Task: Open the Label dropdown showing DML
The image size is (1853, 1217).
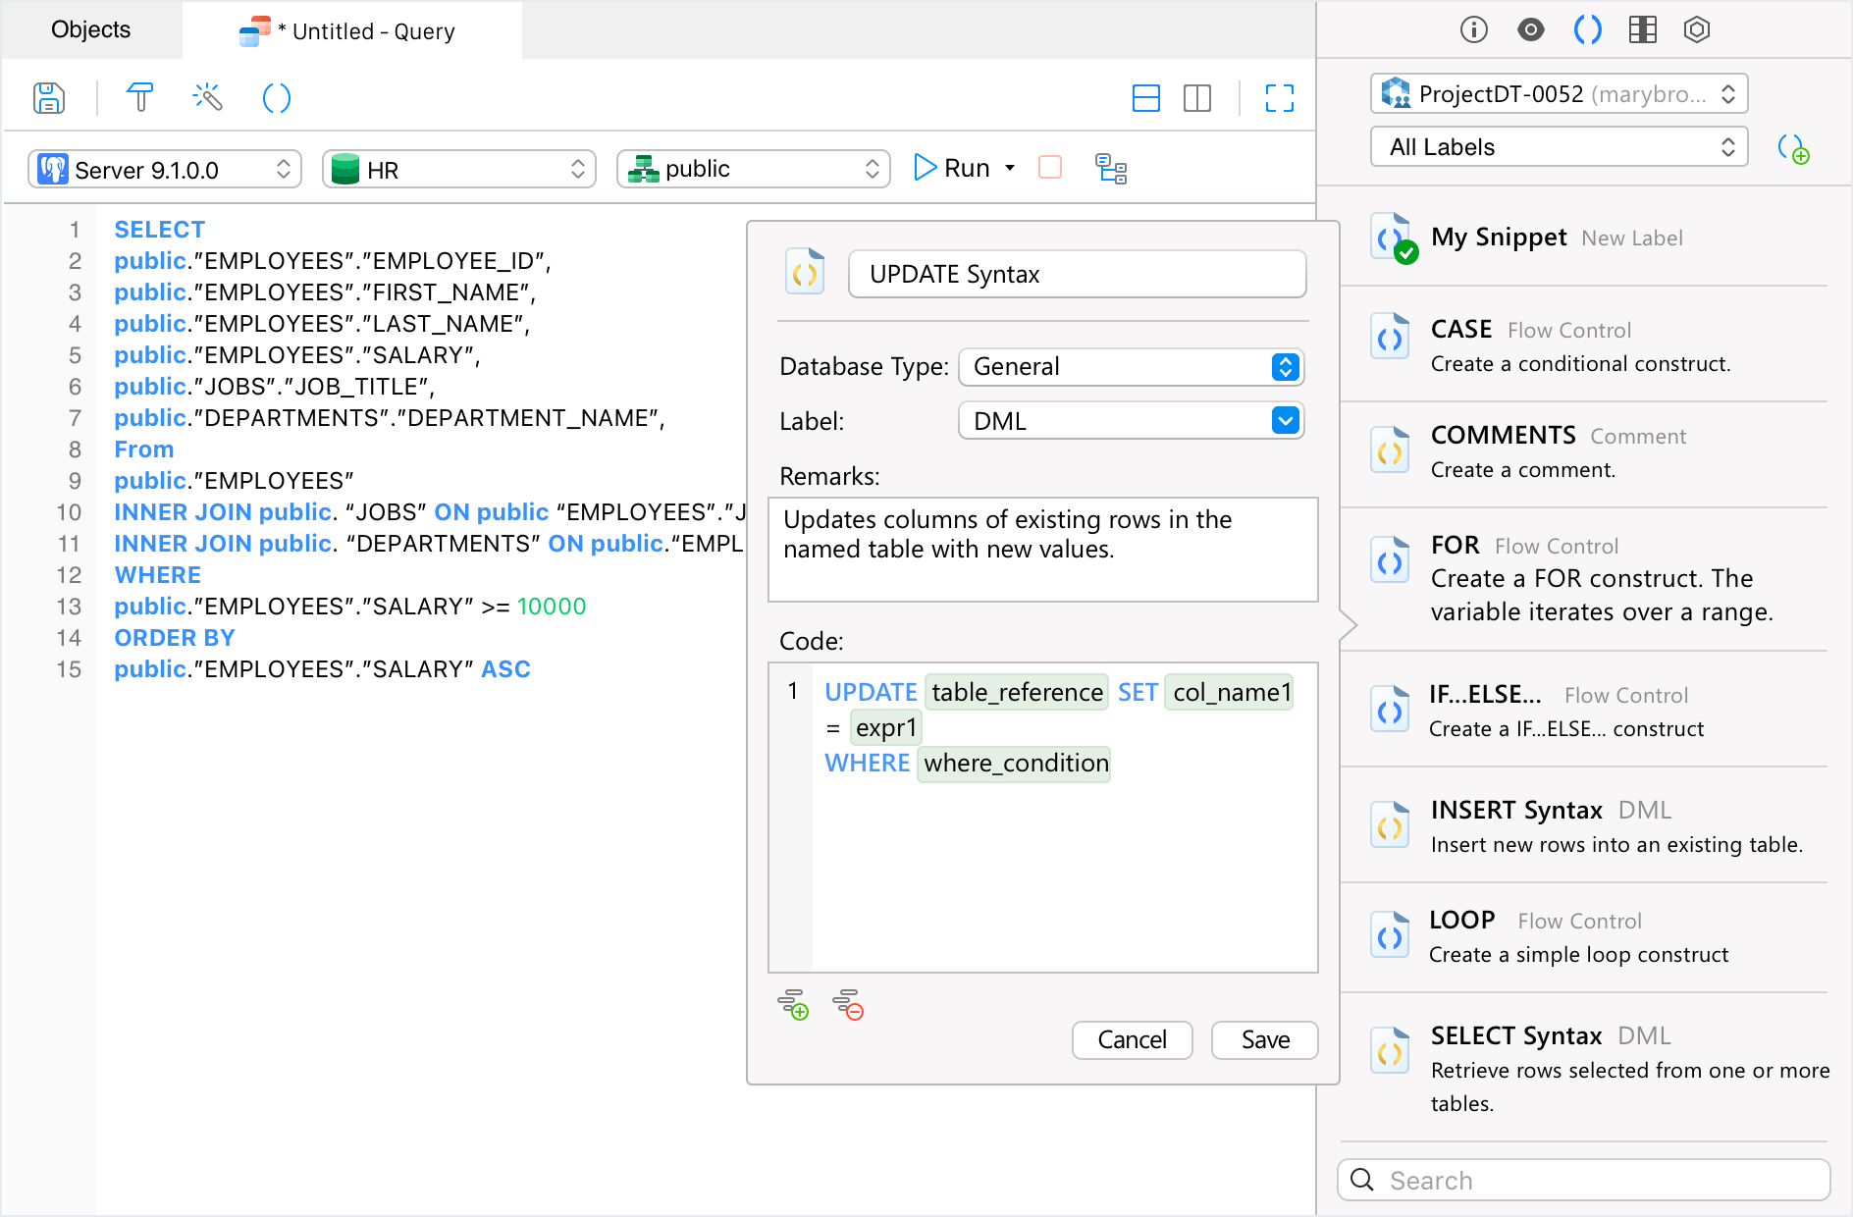Action: click(x=1131, y=421)
